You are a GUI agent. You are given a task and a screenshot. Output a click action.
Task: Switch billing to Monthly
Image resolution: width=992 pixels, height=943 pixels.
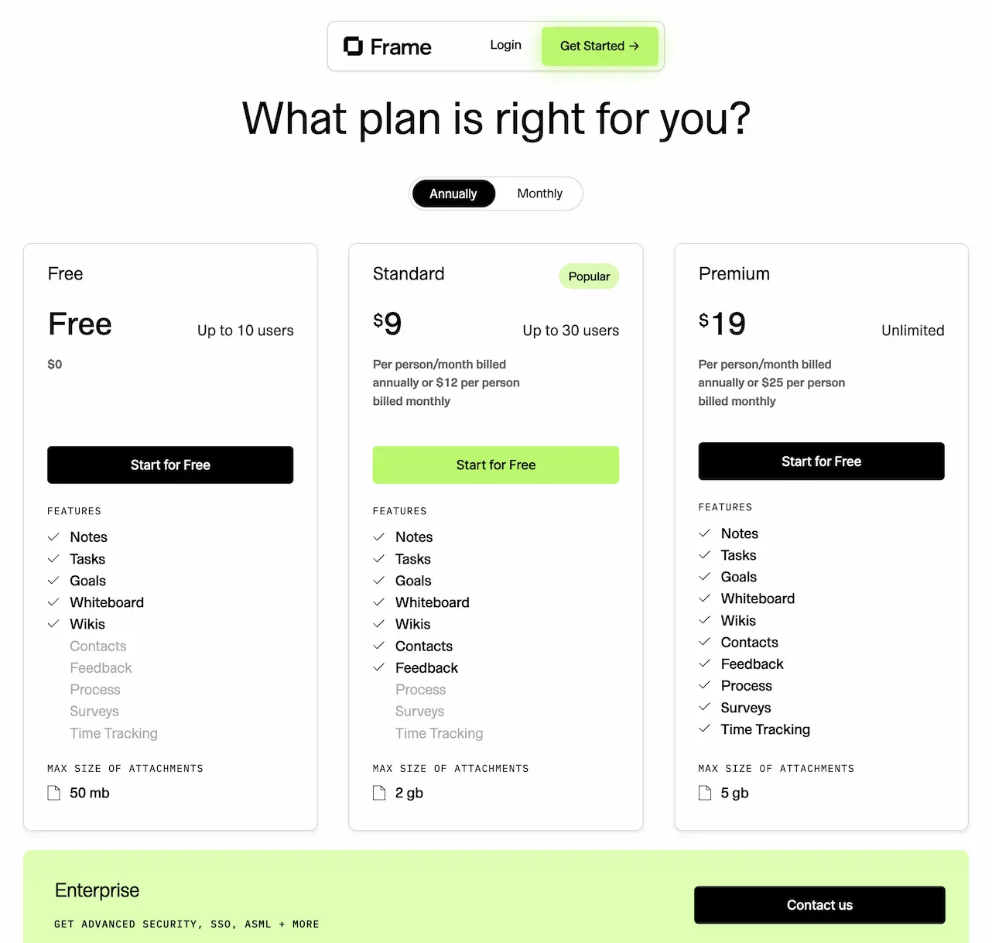539,194
